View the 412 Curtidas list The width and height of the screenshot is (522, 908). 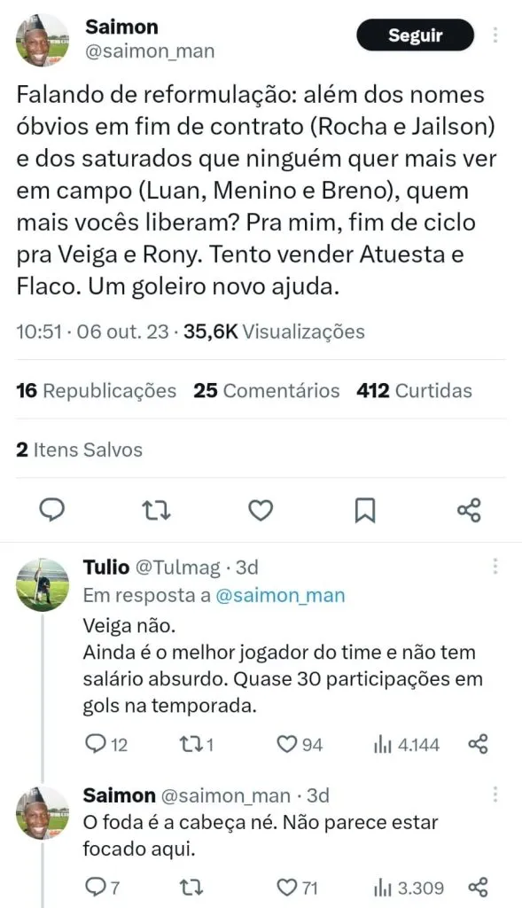pos(415,391)
